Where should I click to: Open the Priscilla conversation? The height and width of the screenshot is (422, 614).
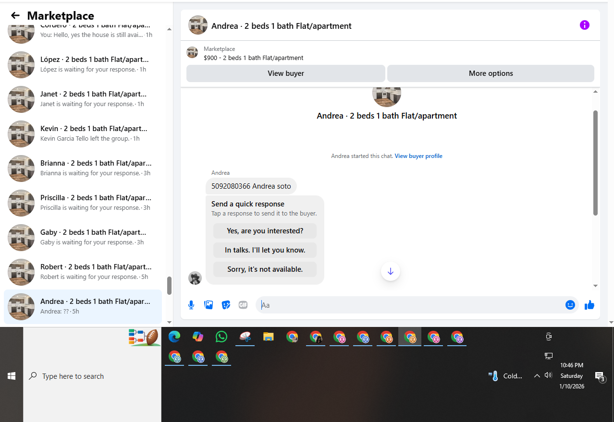point(83,203)
